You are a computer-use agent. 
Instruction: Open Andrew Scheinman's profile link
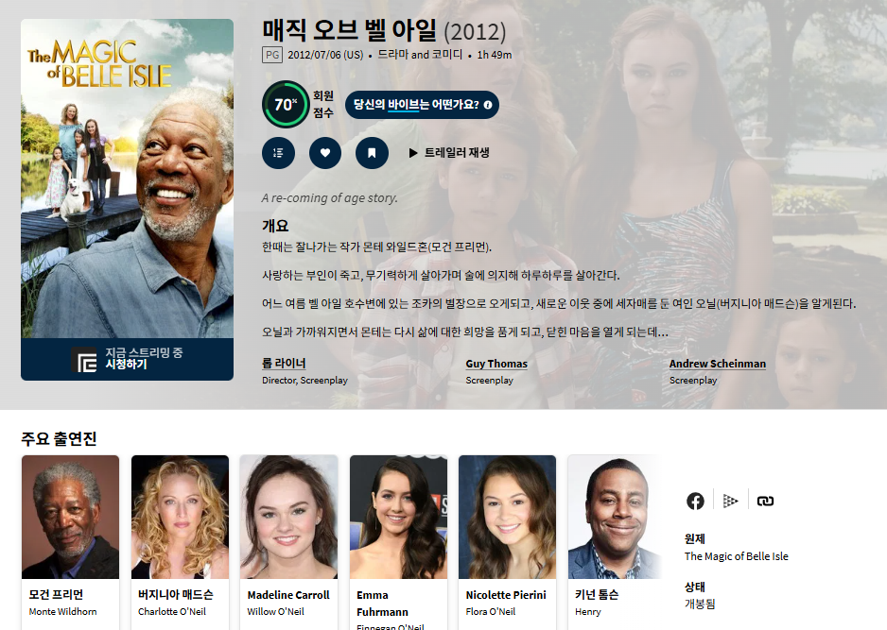[x=717, y=364]
